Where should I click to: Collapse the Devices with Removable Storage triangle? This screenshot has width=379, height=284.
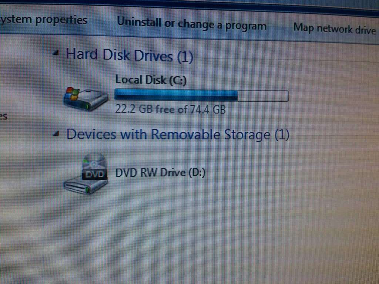(x=56, y=133)
